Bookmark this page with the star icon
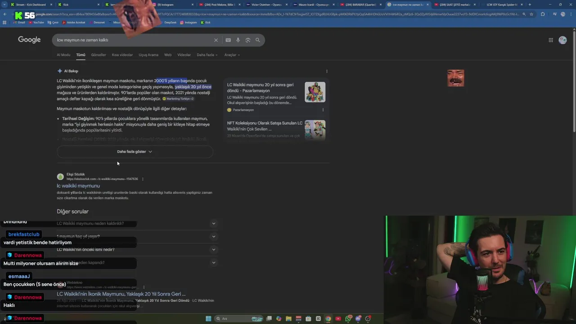The height and width of the screenshot is (324, 576). click(x=531, y=14)
